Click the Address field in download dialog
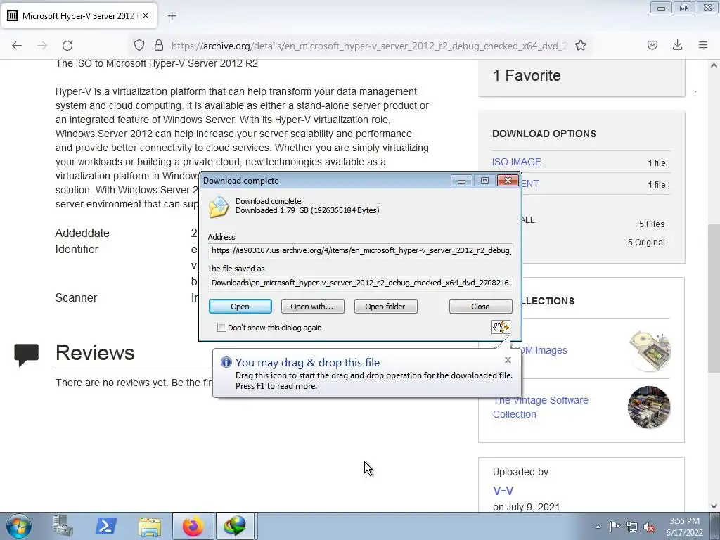This screenshot has width=720, height=540. [361, 250]
